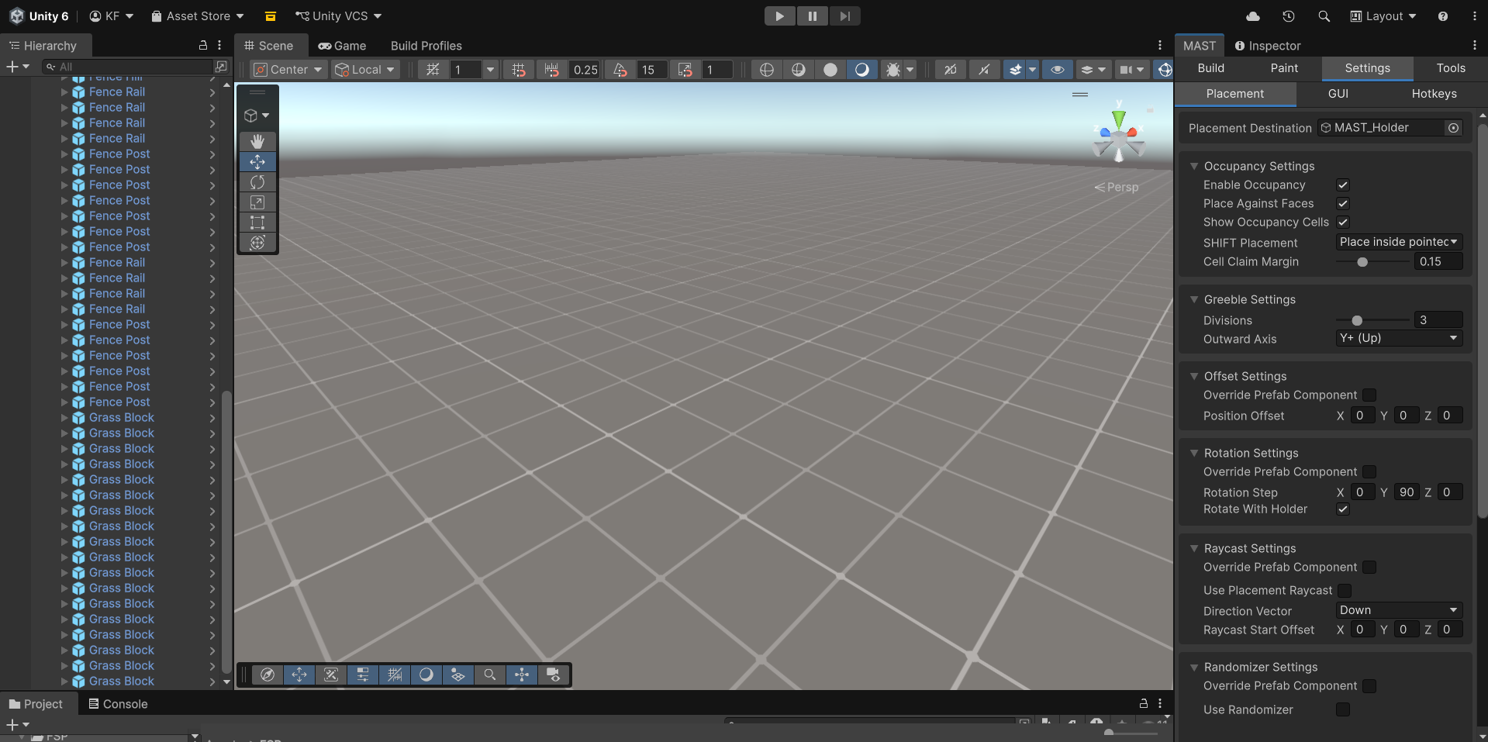Check Offset Settings Override Prefab Component
Viewport: 1488px width, 742px height.
(1369, 395)
